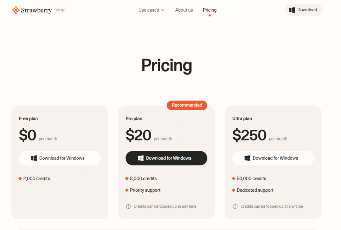Click the Windows icon in header Download button
Screen dimensions: 341x230
click(x=292, y=10)
